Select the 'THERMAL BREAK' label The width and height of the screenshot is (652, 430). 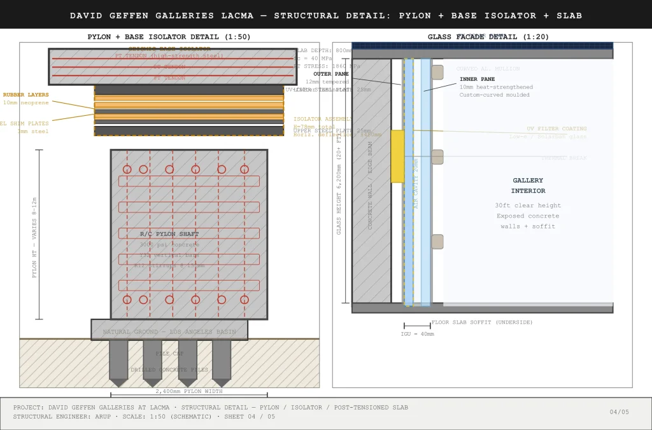click(564, 158)
